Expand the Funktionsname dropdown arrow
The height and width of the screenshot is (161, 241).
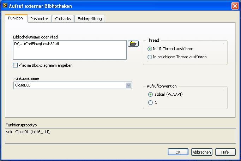(x=128, y=85)
